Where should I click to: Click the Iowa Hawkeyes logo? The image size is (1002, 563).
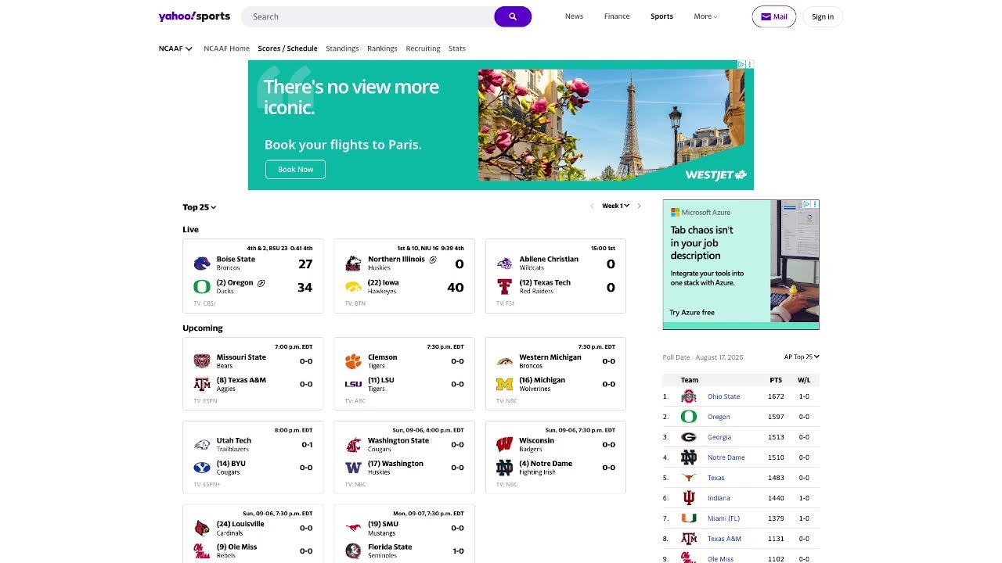pos(353,287)
